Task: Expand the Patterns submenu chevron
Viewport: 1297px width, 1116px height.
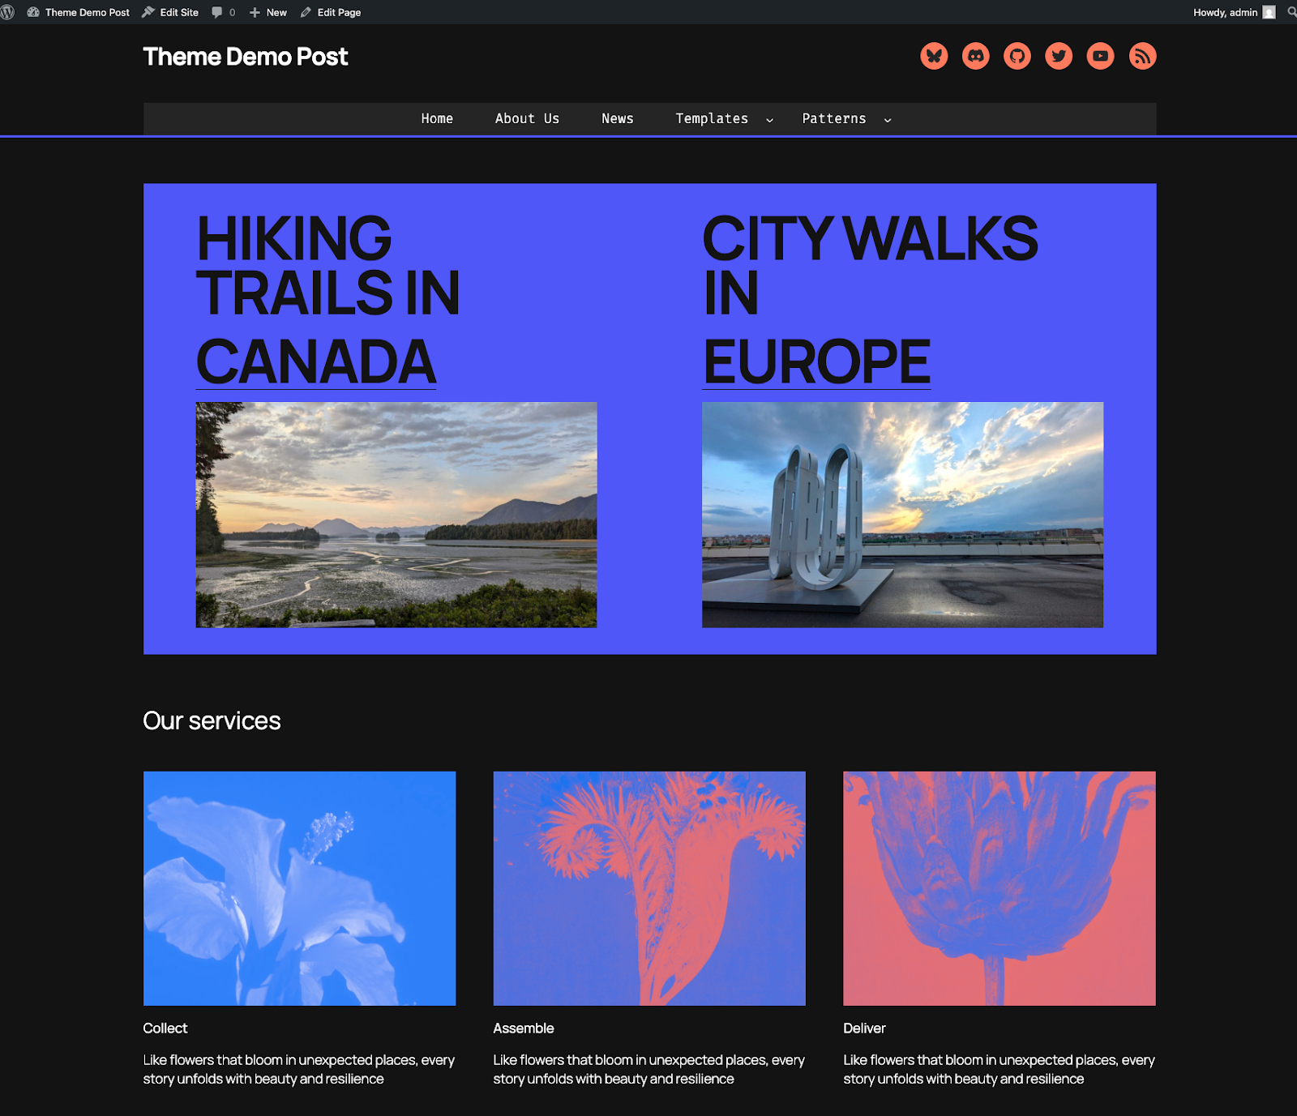Action: (x=887, y=119)
